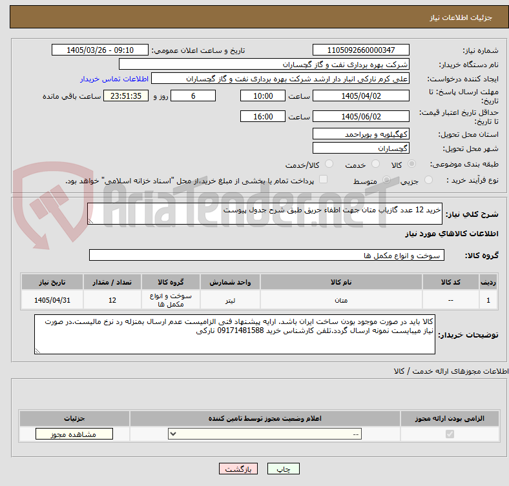Click the price validity time 16:00
Viewport: 509px width, 486px height.
[263, 116]
